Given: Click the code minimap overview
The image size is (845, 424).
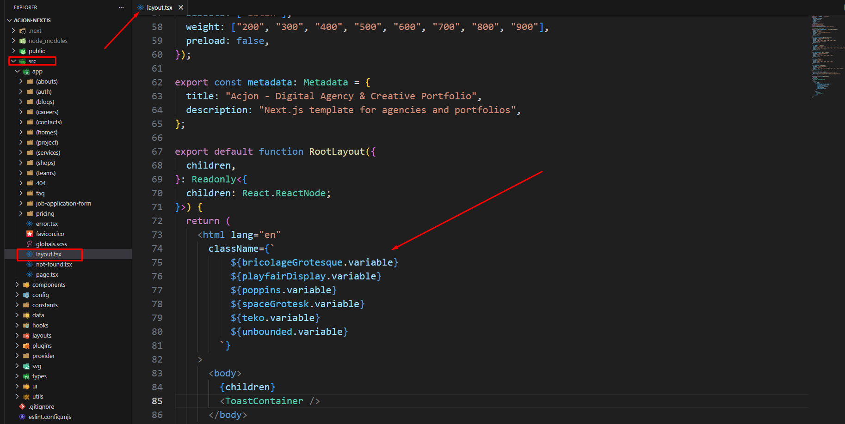Looking at the screenshot, I should click(826, 55).
